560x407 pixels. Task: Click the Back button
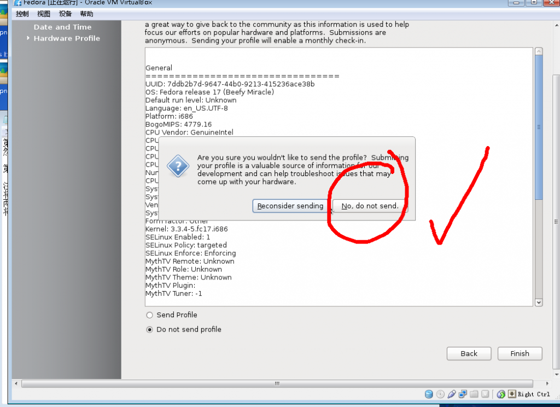point(469,353)
